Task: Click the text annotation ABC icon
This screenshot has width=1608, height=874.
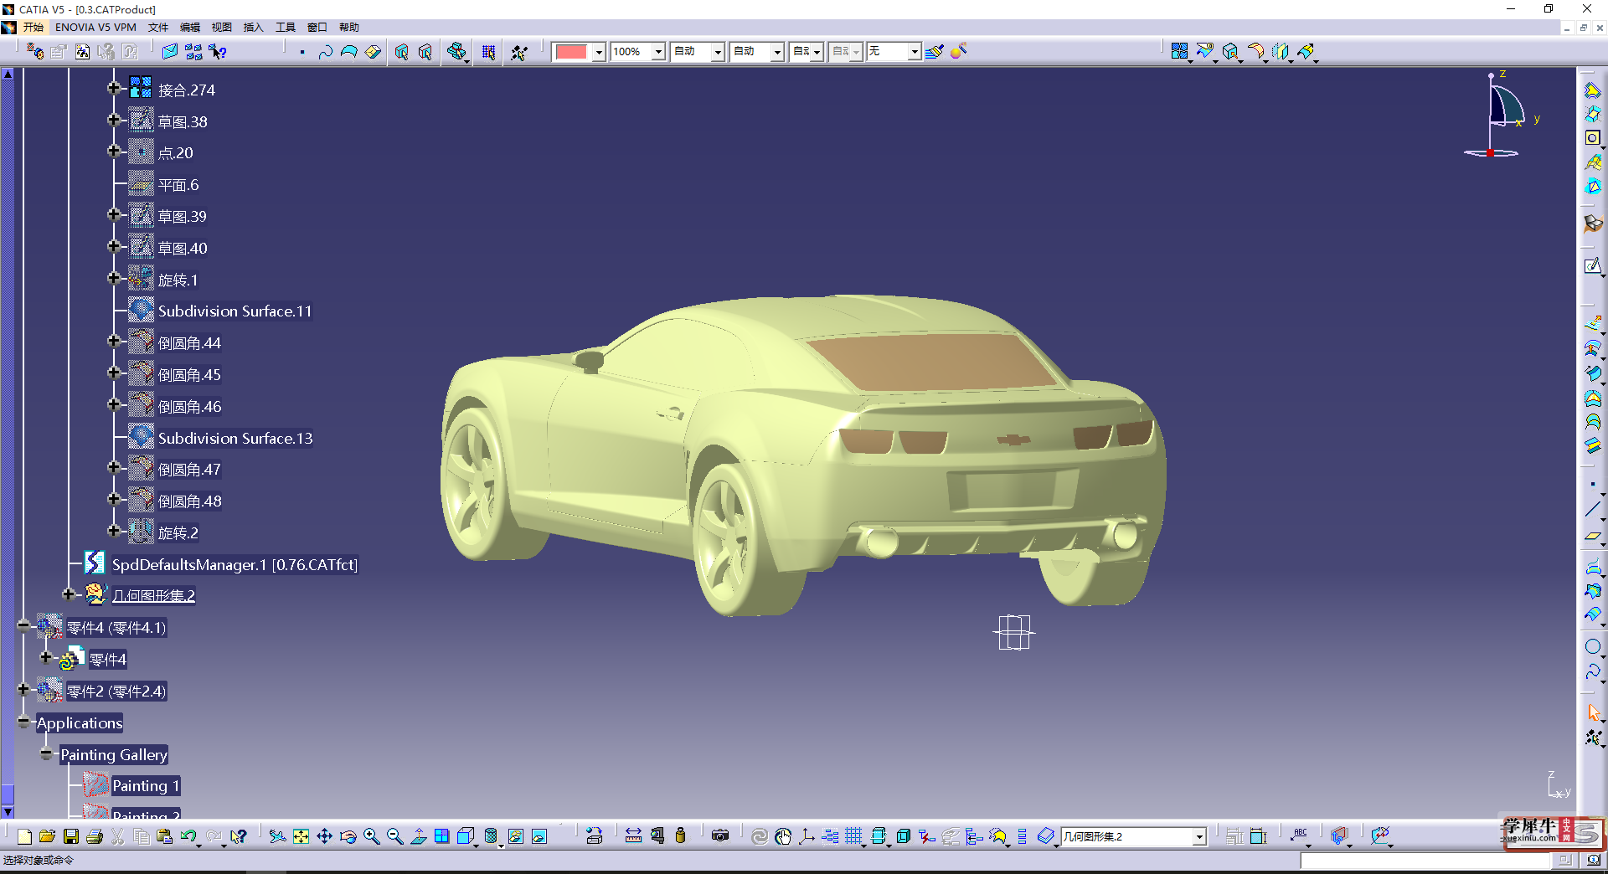Action: (x=1300, y=835)
